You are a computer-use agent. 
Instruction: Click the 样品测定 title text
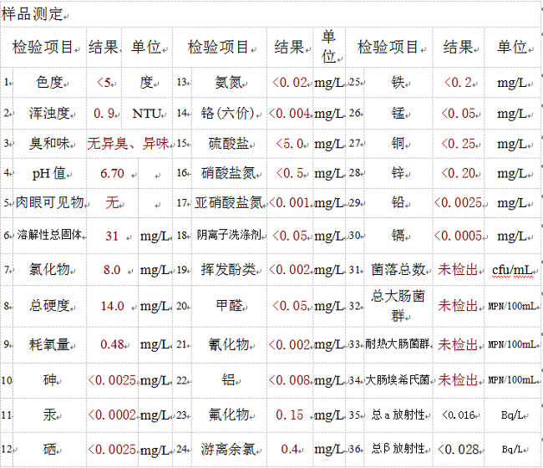(33, 14)
